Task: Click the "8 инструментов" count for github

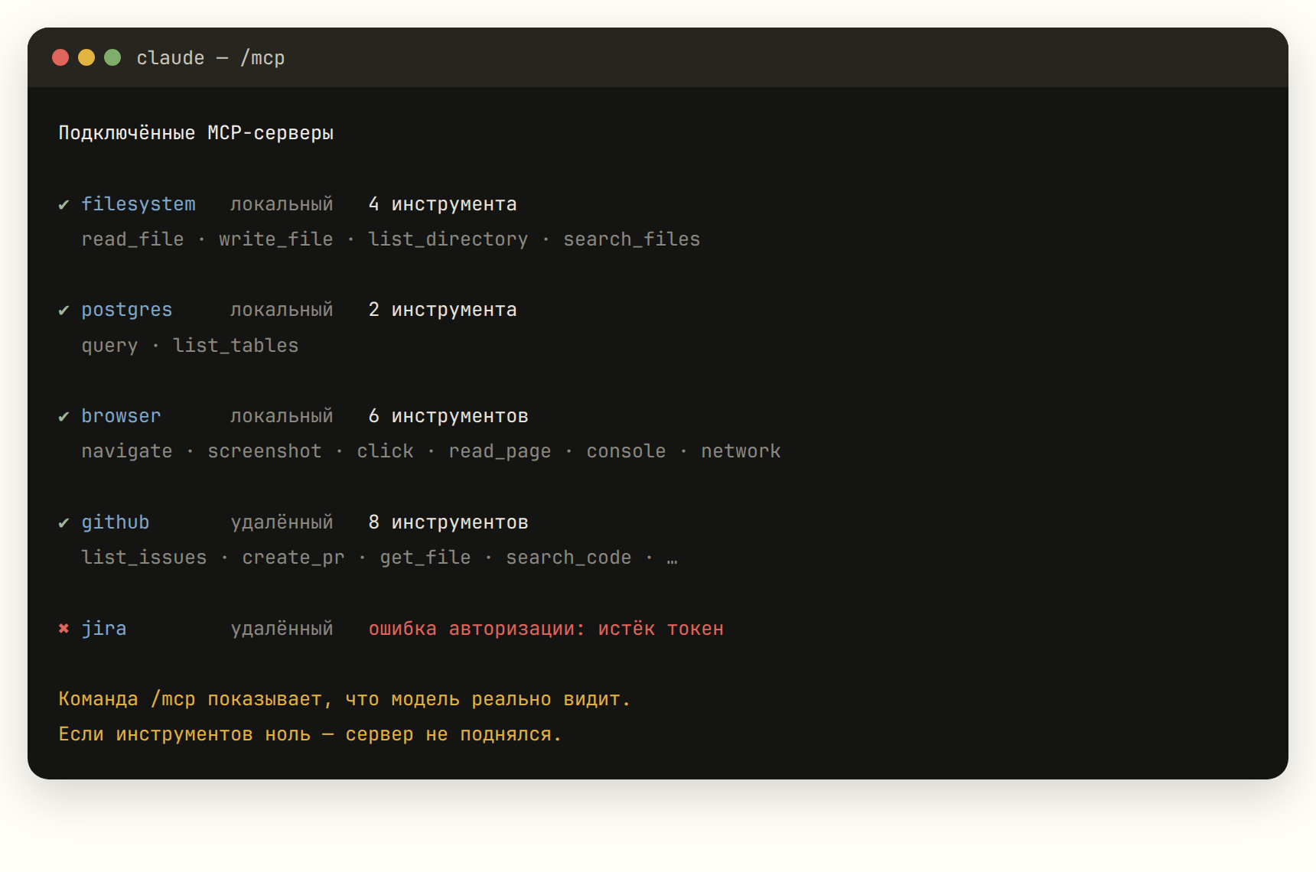Action: click(448, 522)
